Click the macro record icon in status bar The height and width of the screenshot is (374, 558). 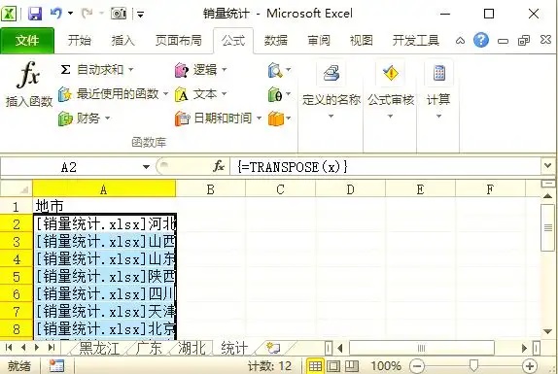(56, 366)
